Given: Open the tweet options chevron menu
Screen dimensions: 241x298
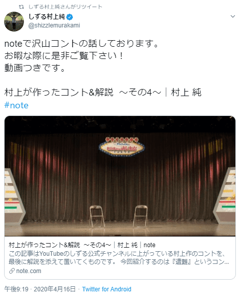Looking at the screenshot, I should coord(233,16).
